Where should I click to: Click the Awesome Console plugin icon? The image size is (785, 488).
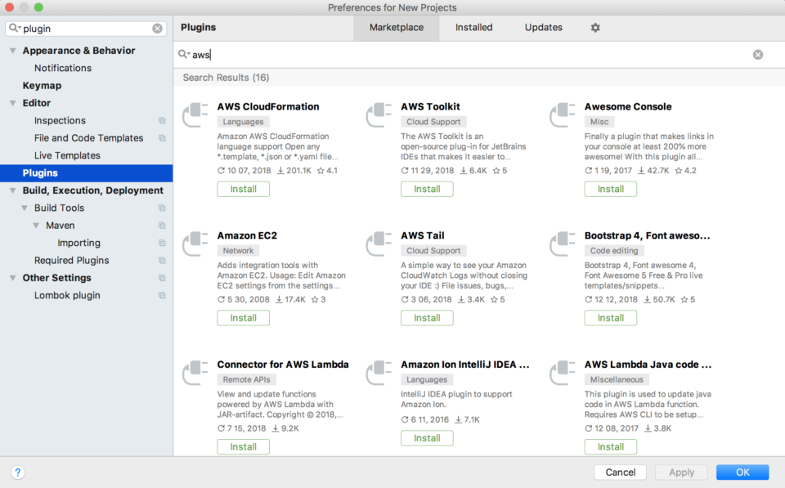(563, 114)
